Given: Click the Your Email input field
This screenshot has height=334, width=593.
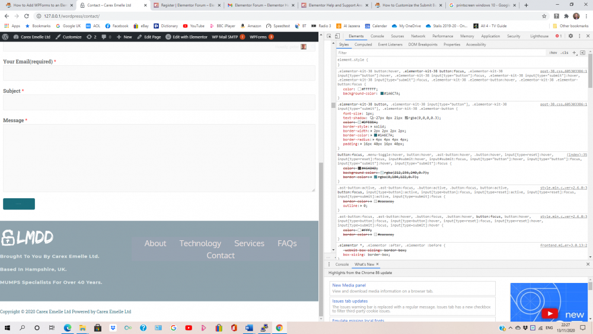Looking at the screenshot, I should point(159,73).
